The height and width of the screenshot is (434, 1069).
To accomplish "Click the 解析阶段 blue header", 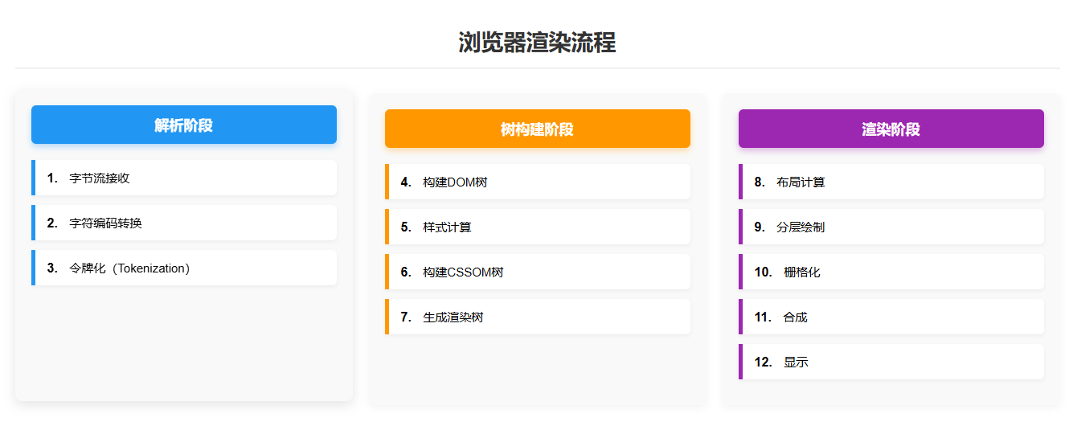I will pyautogui.click(x=184, y=125).
